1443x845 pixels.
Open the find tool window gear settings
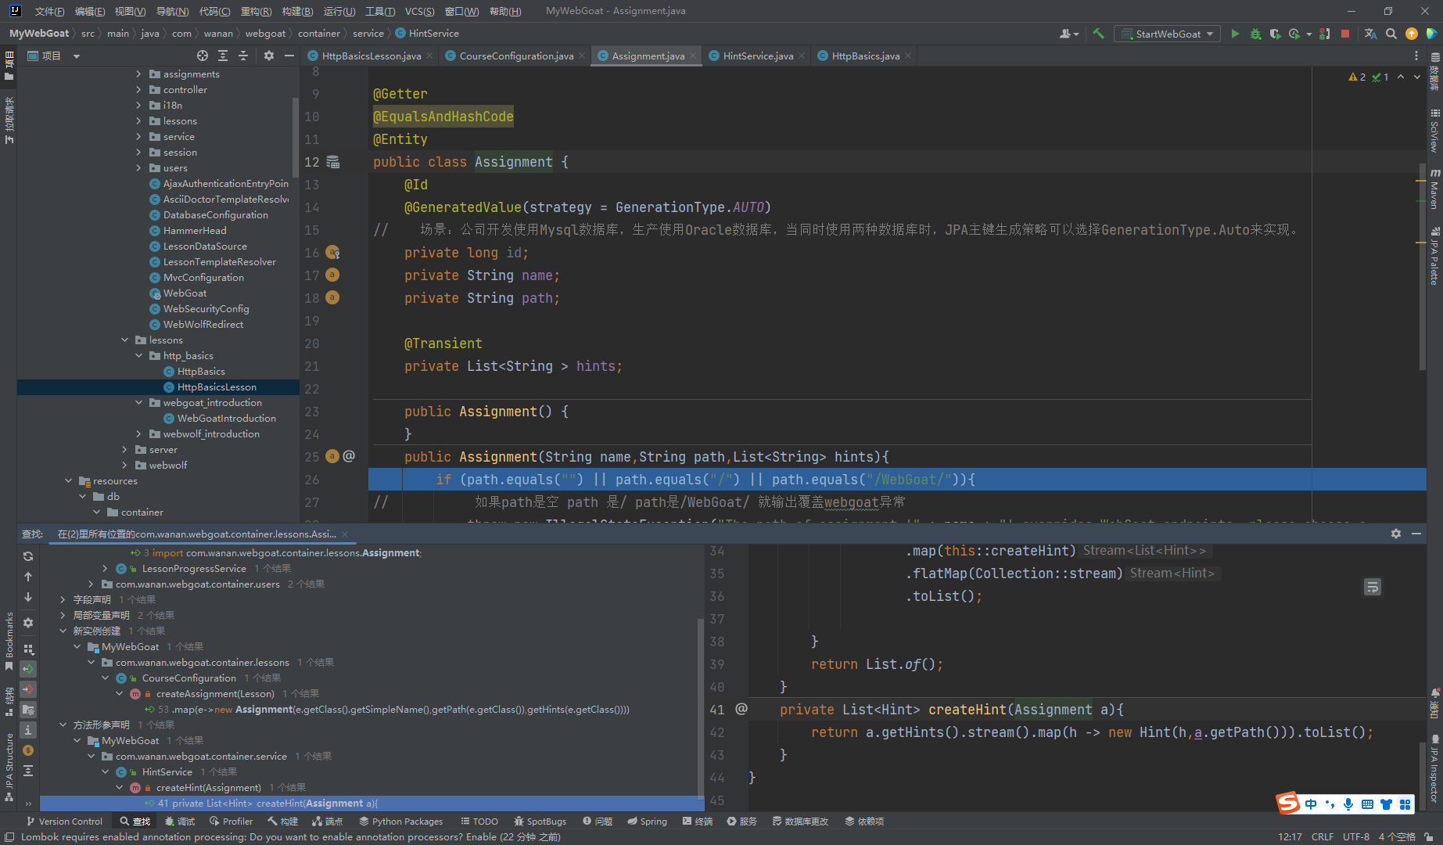pyautogui.click(x=1396, y=534)
